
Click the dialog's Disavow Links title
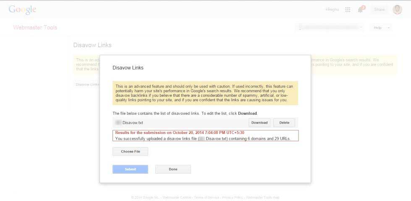[x=128, y=68]
